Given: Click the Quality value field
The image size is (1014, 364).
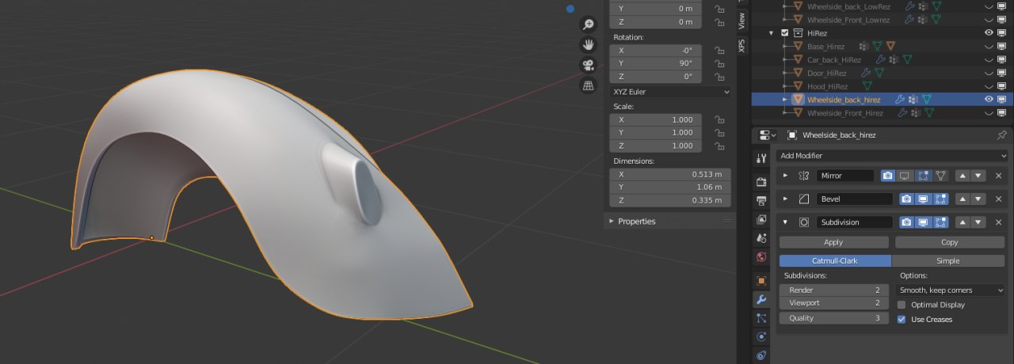Looking at the screenshot, I should coord(834,318).
